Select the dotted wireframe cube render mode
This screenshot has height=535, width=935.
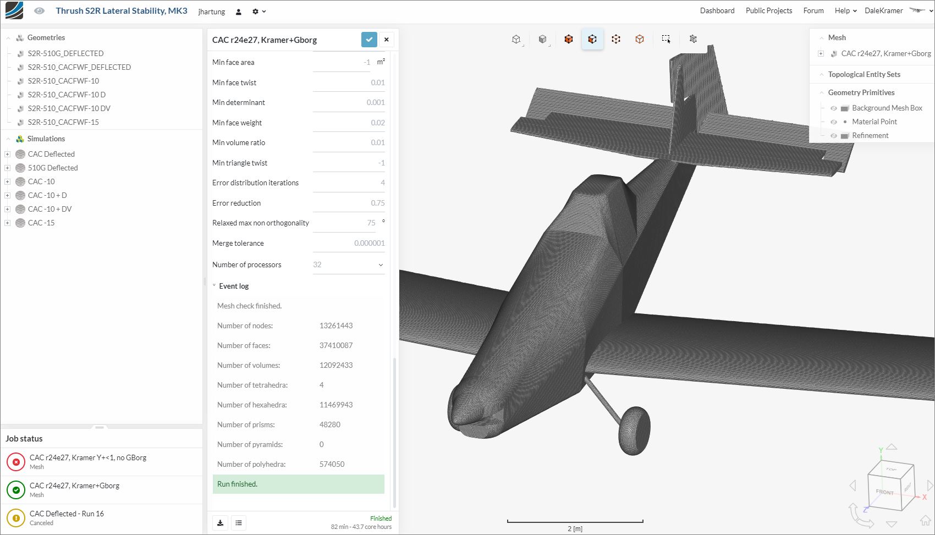point(616,39)
